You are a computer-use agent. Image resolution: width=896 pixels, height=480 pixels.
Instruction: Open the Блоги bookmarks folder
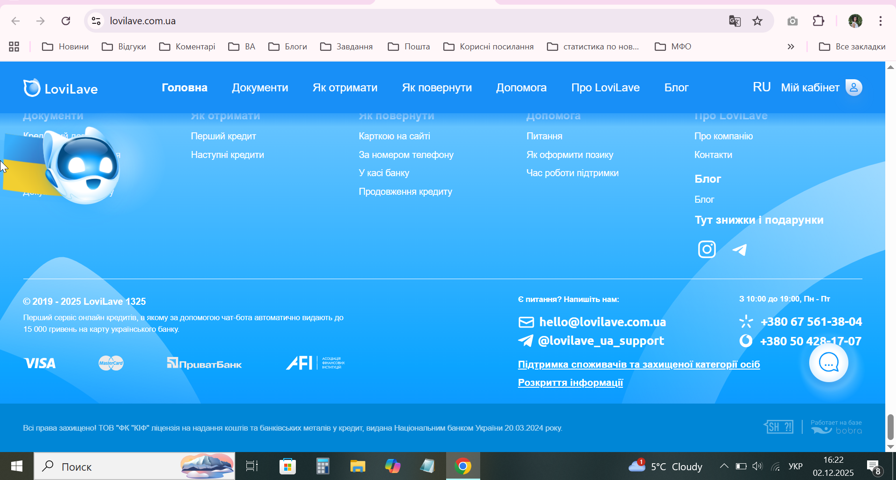tap(288, 47)
